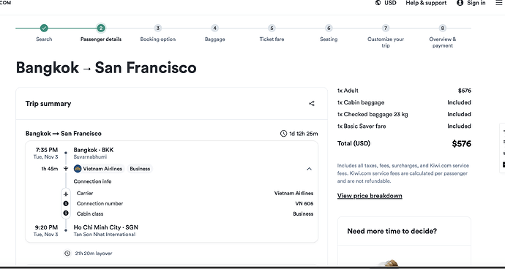505x269 pixels.
Task: Click the Connection info label
Action: coord(92,181)
